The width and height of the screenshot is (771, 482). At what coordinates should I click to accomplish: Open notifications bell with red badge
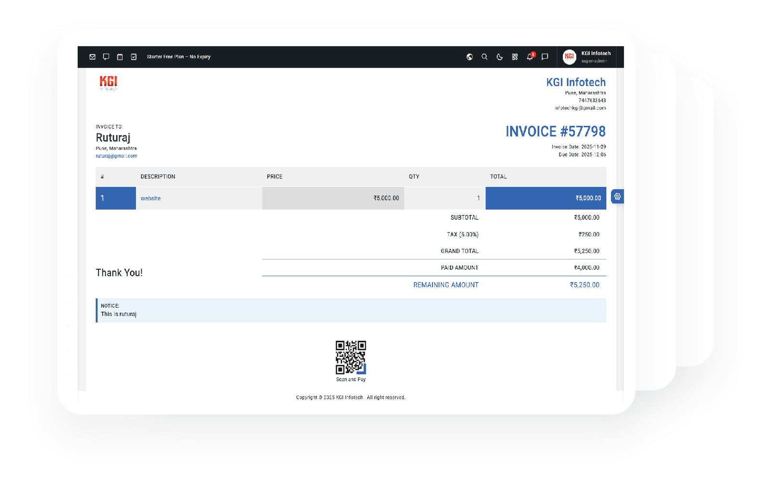point(530,57)
